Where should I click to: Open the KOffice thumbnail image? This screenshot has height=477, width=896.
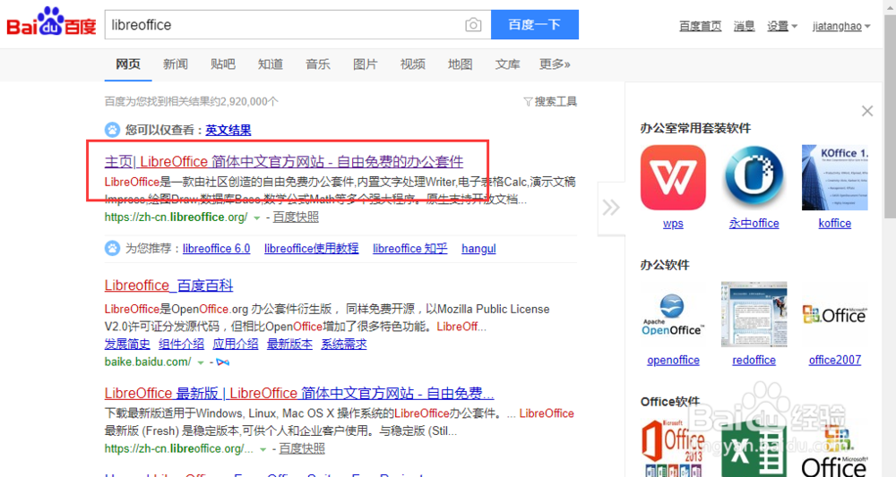tap(834, 177)
